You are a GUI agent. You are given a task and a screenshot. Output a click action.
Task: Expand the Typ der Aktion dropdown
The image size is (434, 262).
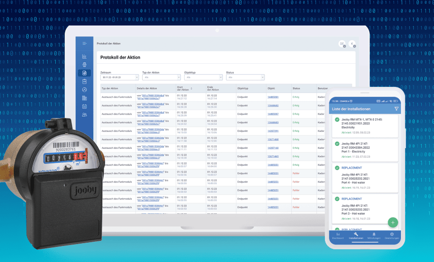pos(161,77)
